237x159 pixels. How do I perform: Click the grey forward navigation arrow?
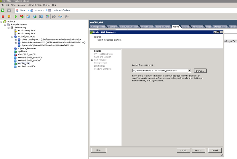pos(9,10)
